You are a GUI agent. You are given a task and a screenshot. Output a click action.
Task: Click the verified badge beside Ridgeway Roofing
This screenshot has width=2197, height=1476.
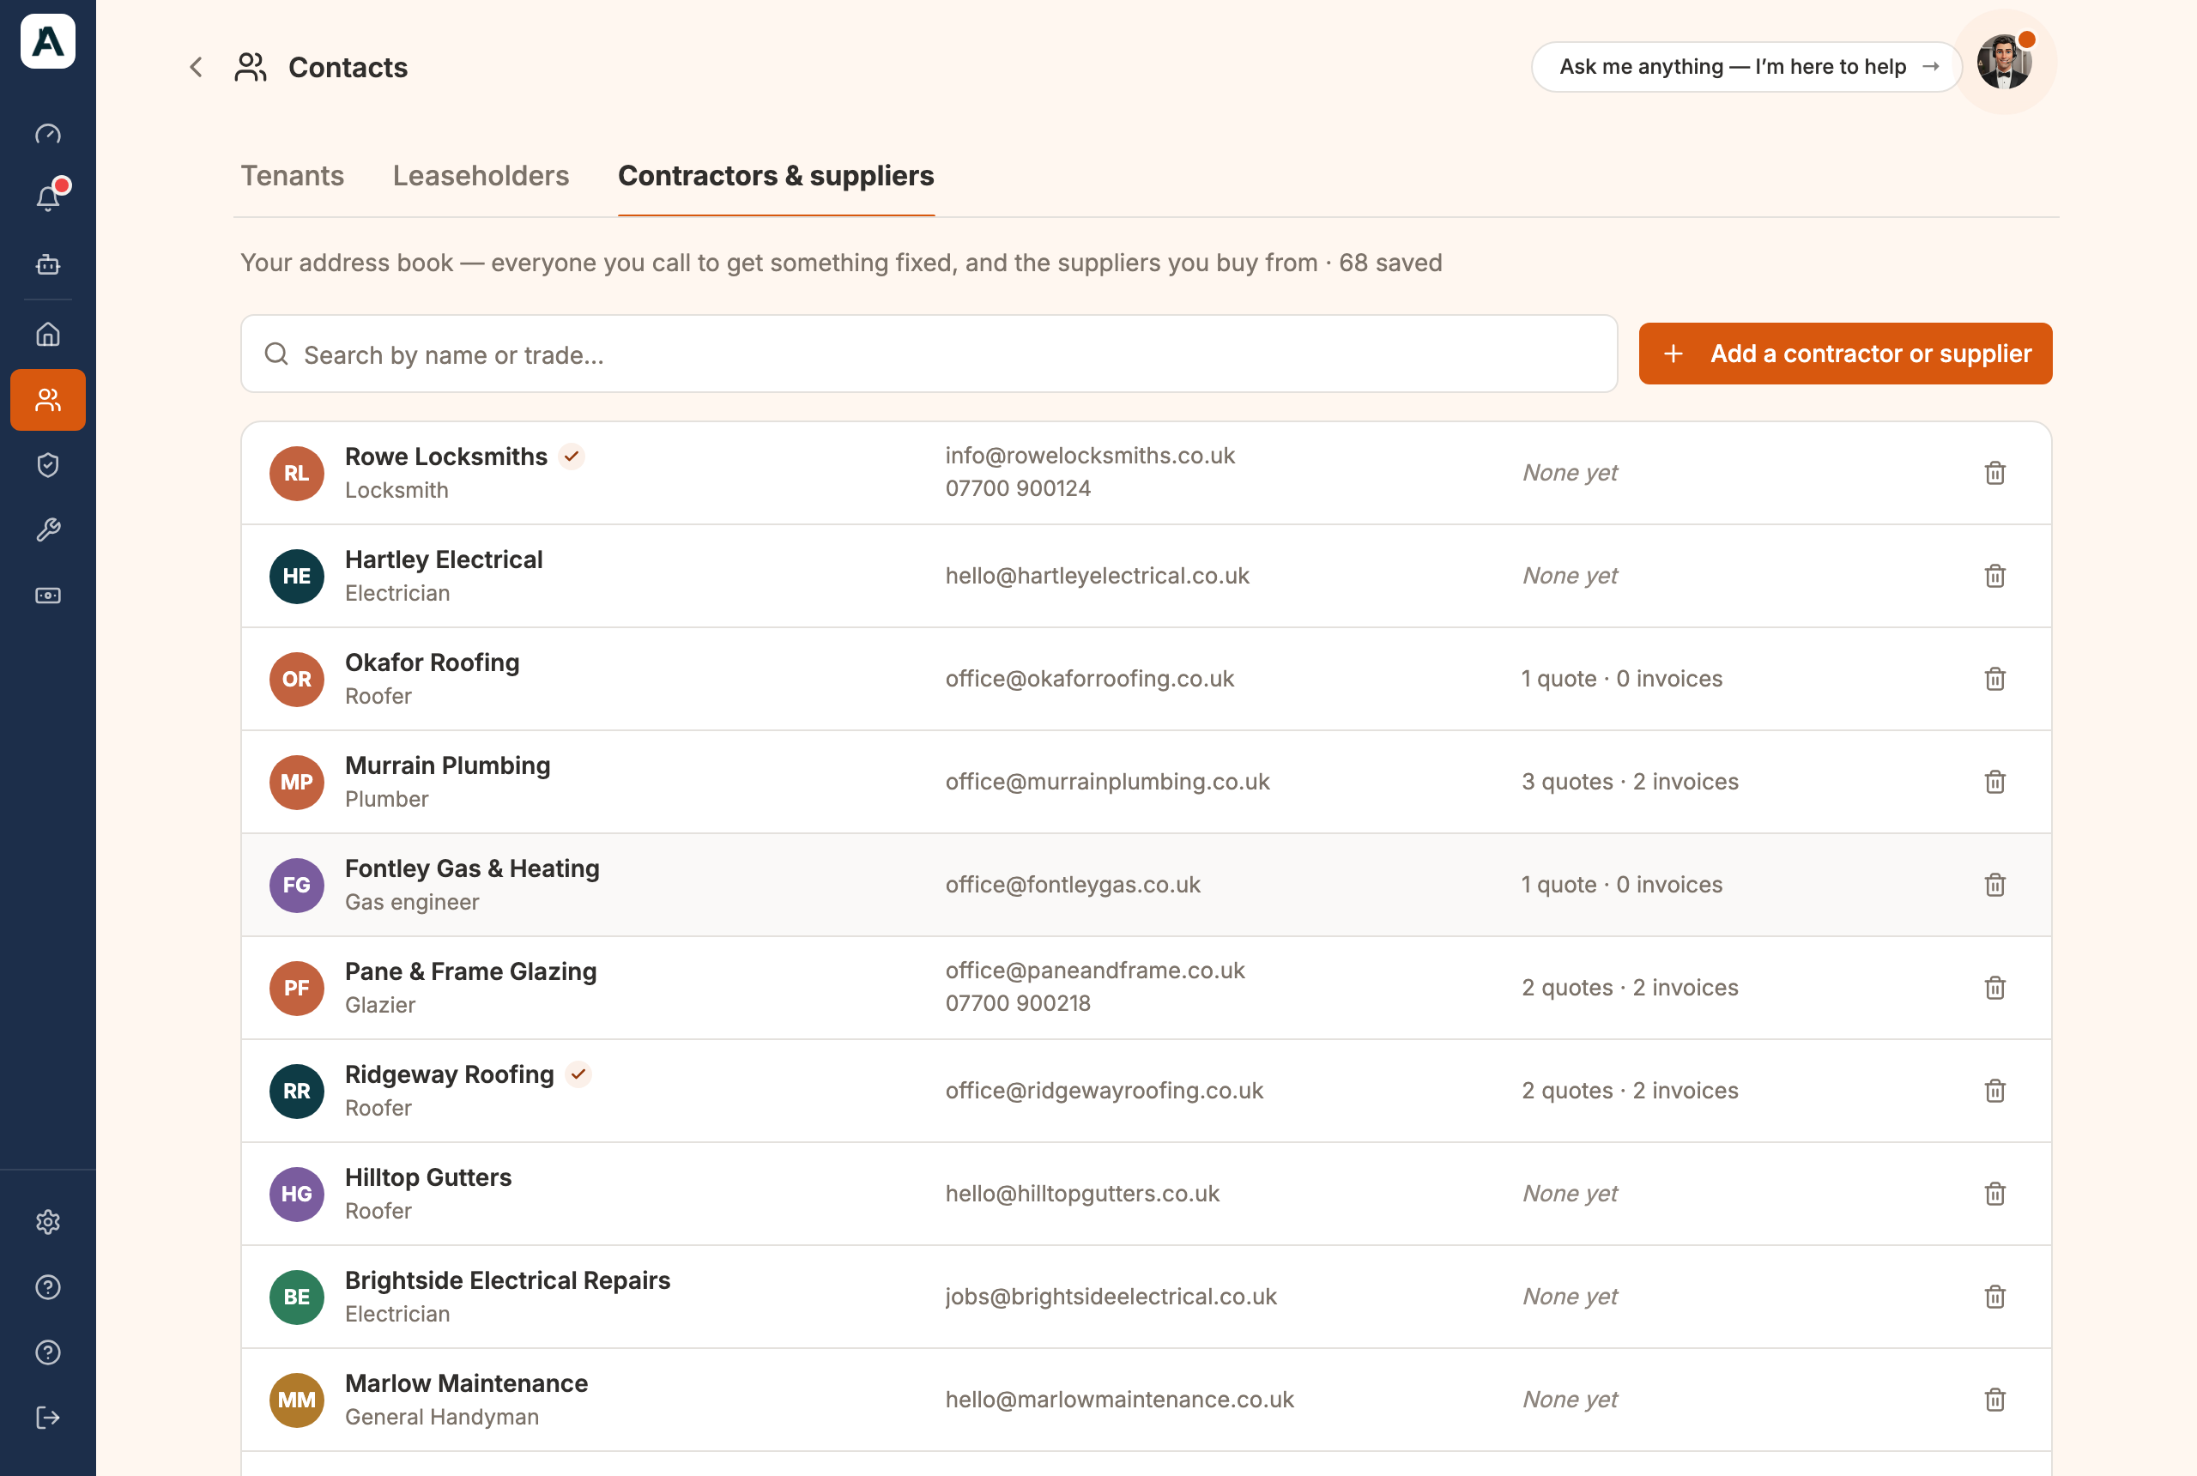pyautogui.click(x=578, y=1074)
